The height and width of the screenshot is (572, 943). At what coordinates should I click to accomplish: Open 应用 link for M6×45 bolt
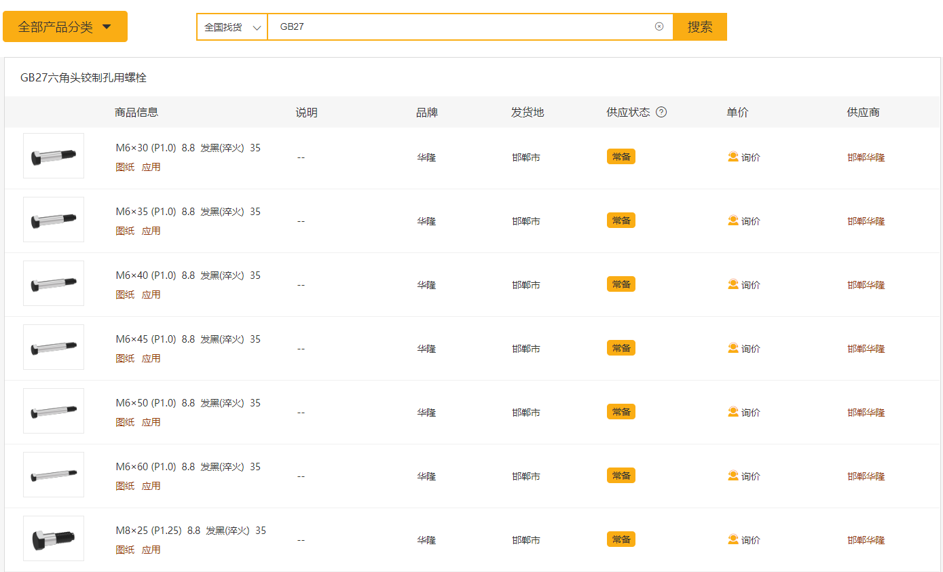point(151,358)
